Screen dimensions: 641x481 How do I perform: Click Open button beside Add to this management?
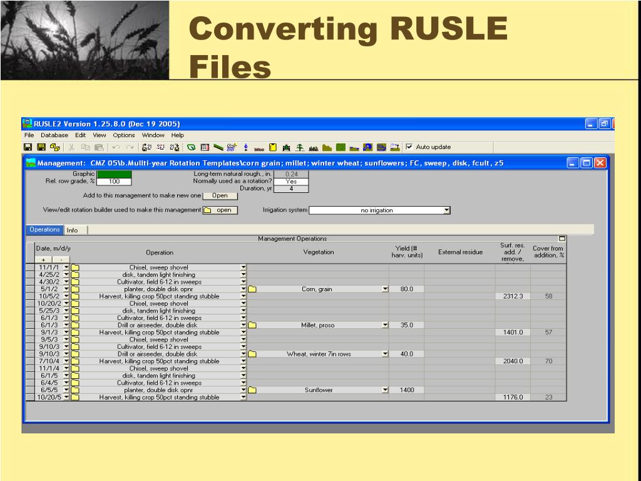click(220, 195)
